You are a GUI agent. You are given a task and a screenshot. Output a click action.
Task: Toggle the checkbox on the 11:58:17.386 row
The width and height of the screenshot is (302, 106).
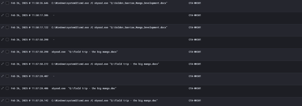7,15
